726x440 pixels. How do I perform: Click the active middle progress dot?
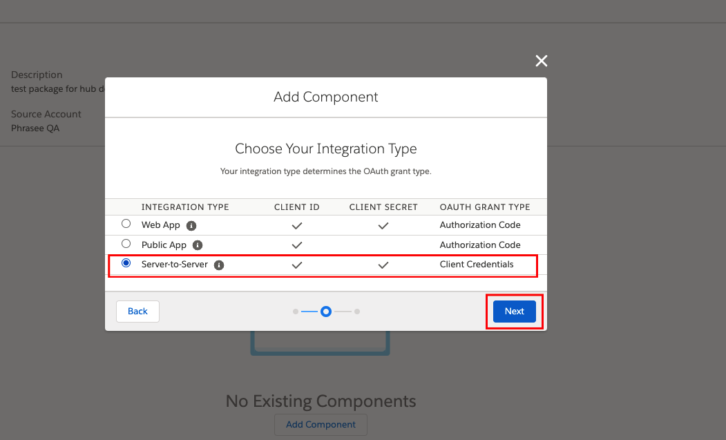tap(325, 312)
